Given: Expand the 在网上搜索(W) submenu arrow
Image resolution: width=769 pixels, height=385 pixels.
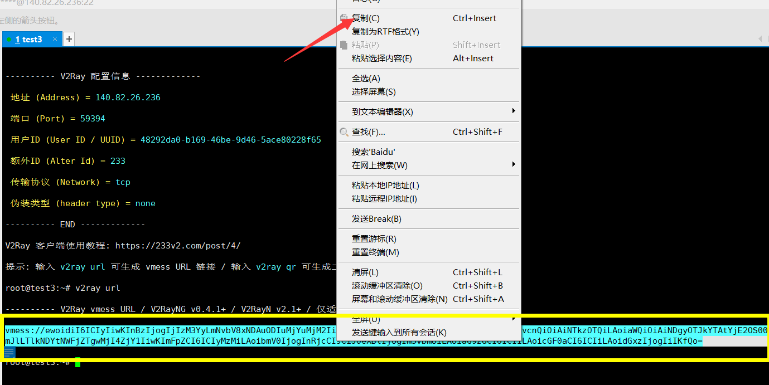Looking at the screenshot, I should click(513, 165).
